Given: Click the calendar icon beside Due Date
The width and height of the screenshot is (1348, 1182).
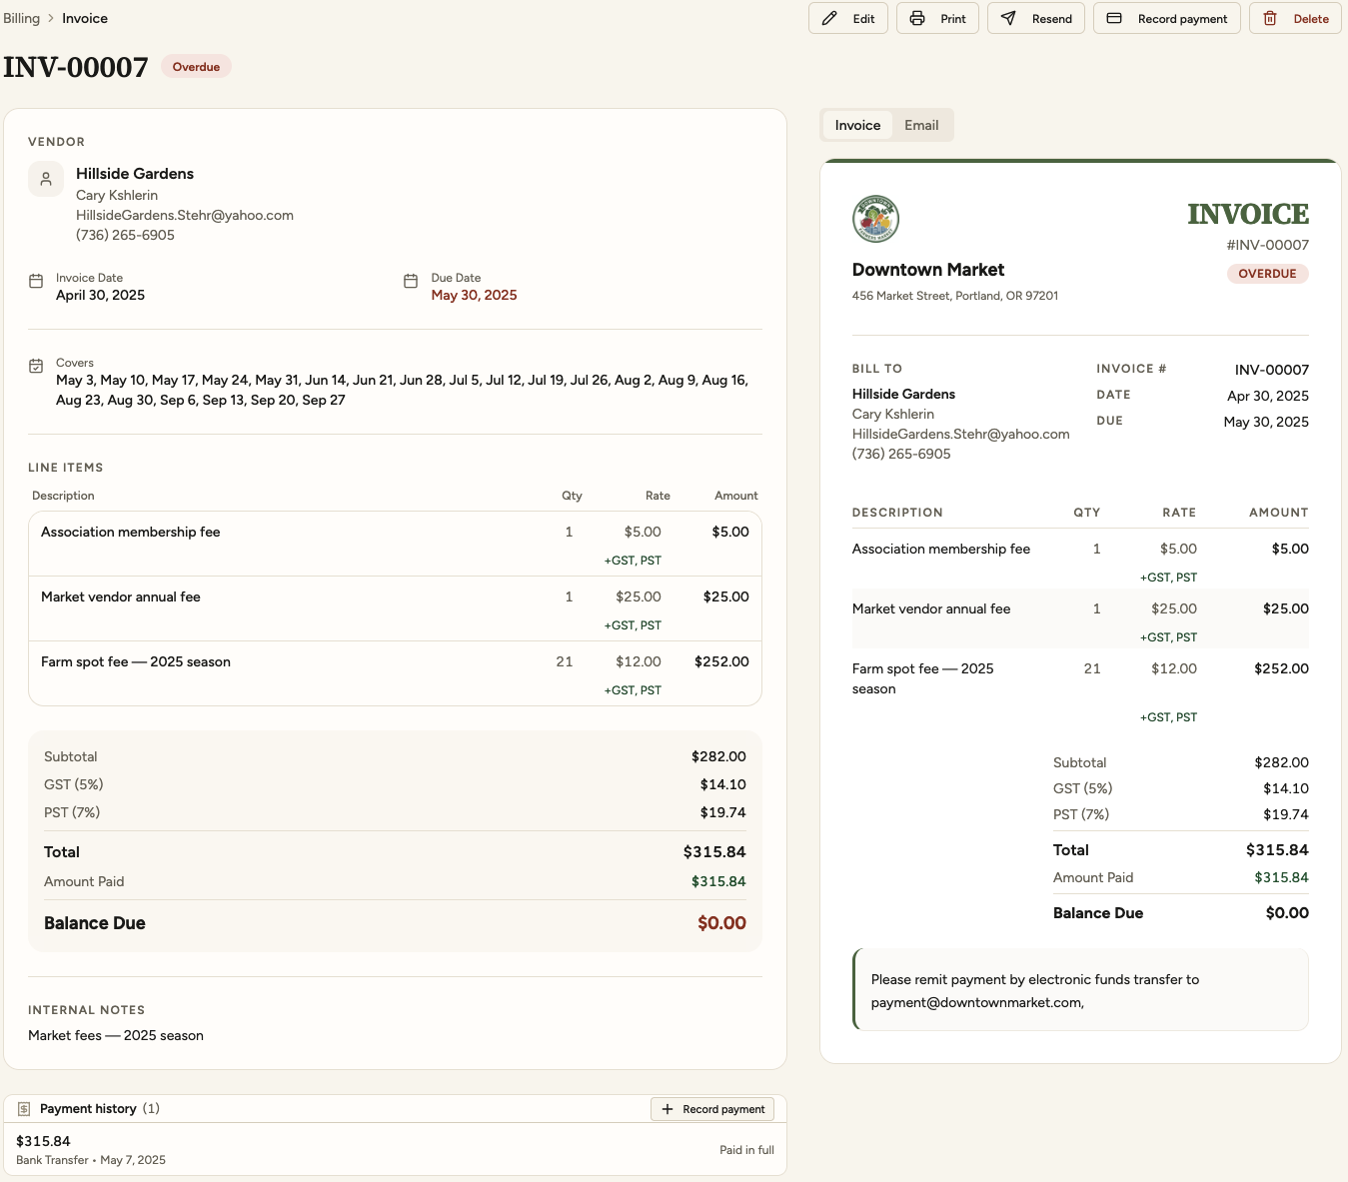Looking at the screenshot, I should pyautogui.click(x=411, y=281).
